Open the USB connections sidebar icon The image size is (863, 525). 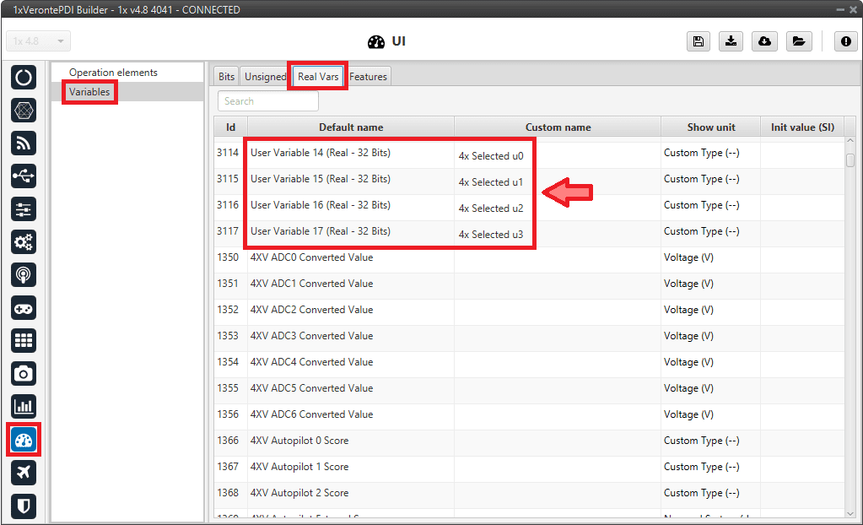click(24, 176)
